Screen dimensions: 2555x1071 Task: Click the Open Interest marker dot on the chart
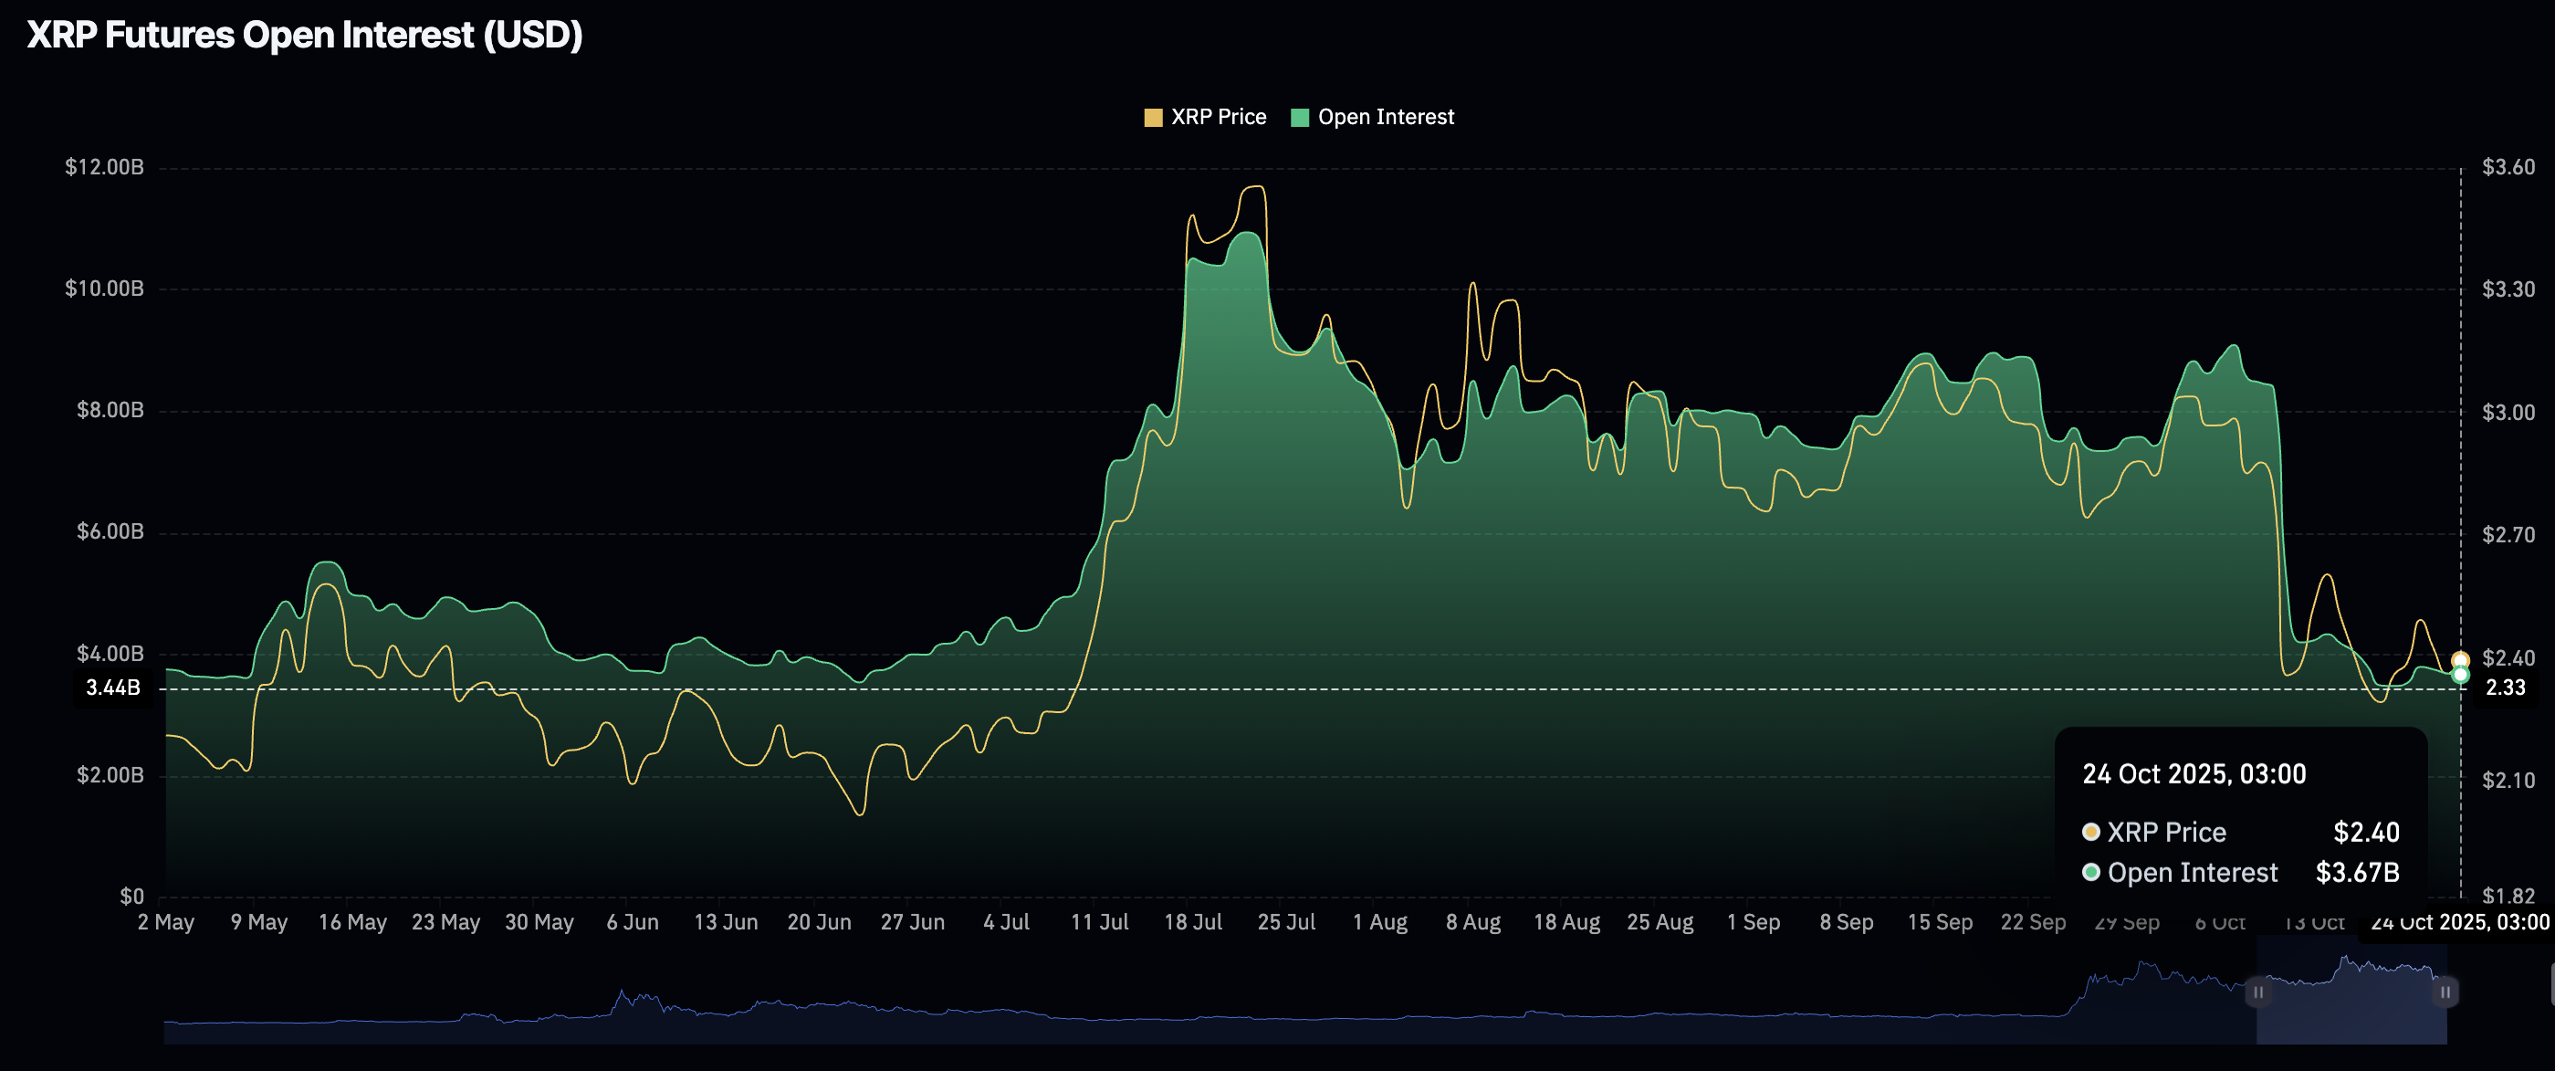(2460, 676)
